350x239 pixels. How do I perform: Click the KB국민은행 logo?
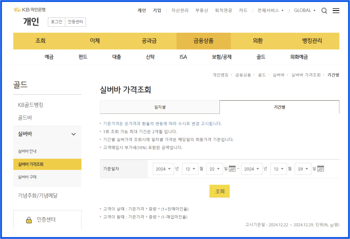29,10
